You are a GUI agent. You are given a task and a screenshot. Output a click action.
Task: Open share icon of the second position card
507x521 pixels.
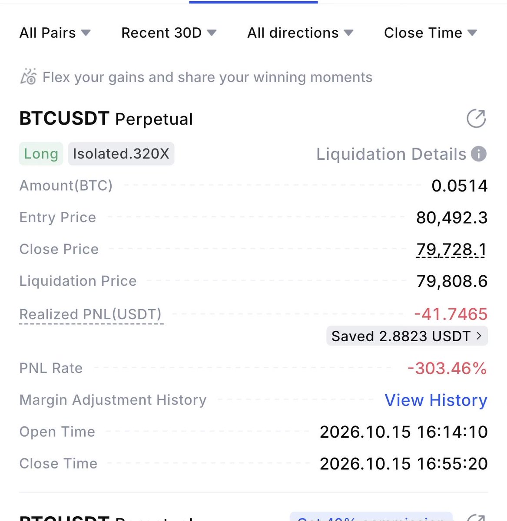pyautogui.click(x=476, y=518)
